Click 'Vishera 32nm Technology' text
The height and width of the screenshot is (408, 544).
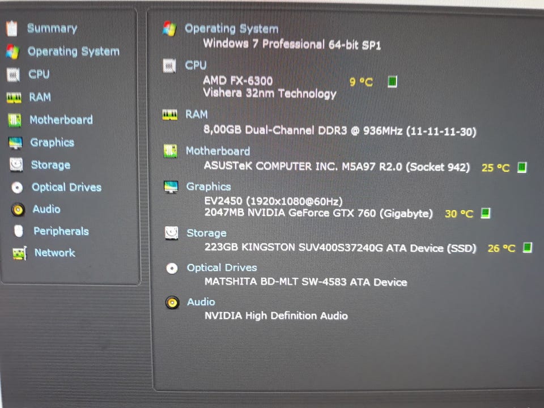coord(270,93)
